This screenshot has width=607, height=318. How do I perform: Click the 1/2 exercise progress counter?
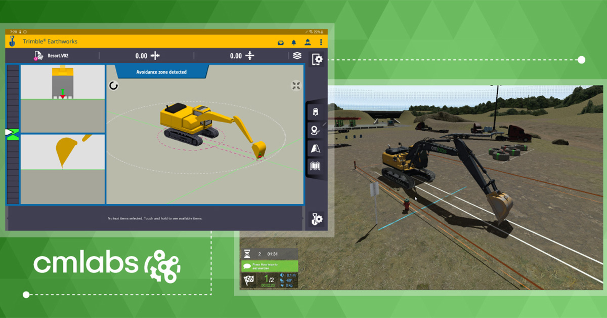coord(270,279)
